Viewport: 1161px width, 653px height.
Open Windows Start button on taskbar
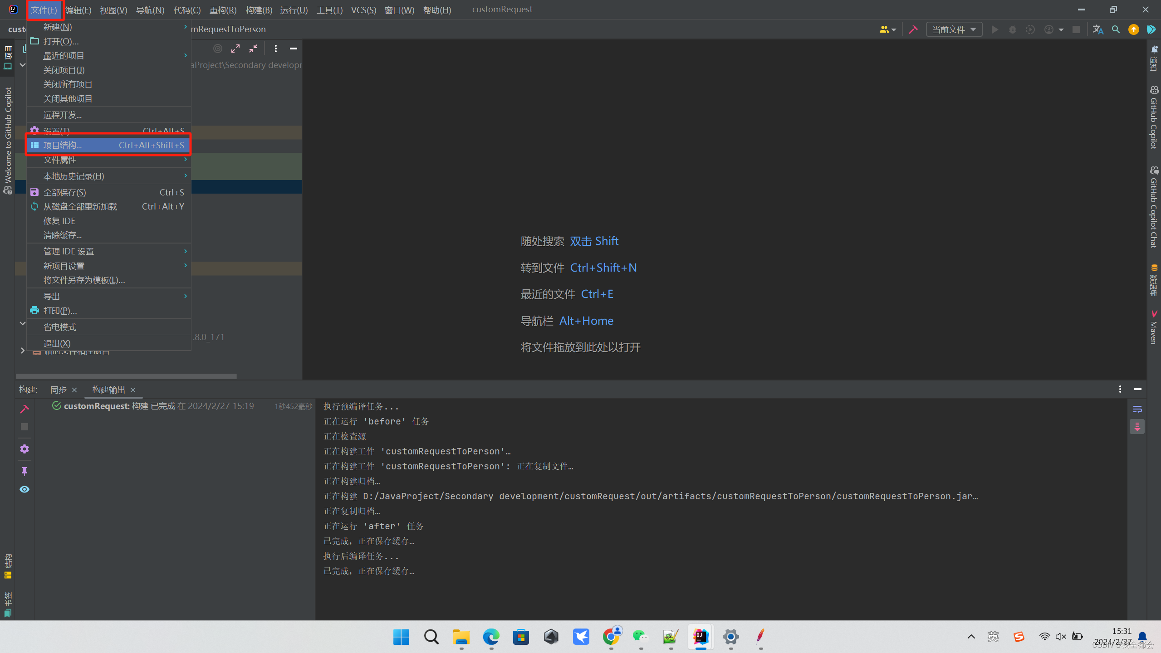[401, 637]
